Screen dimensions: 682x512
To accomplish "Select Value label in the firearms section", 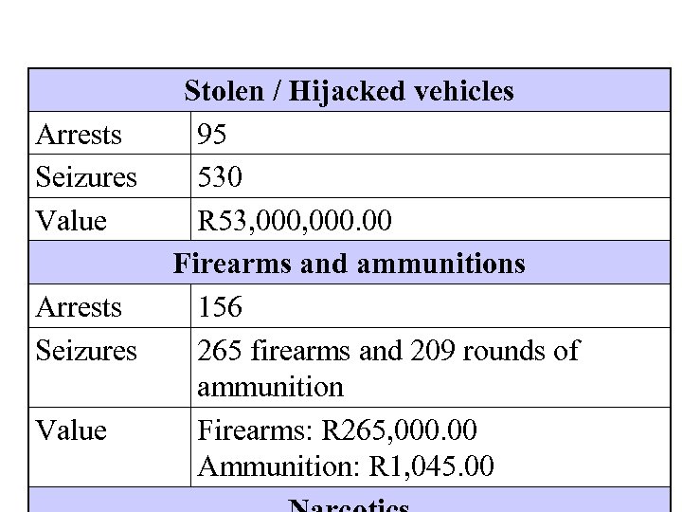I will coord(71,430).
